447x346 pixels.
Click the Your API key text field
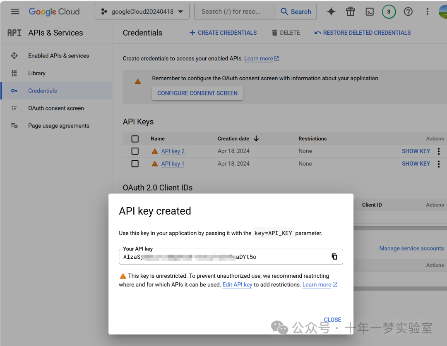click(x=231, y=257)
